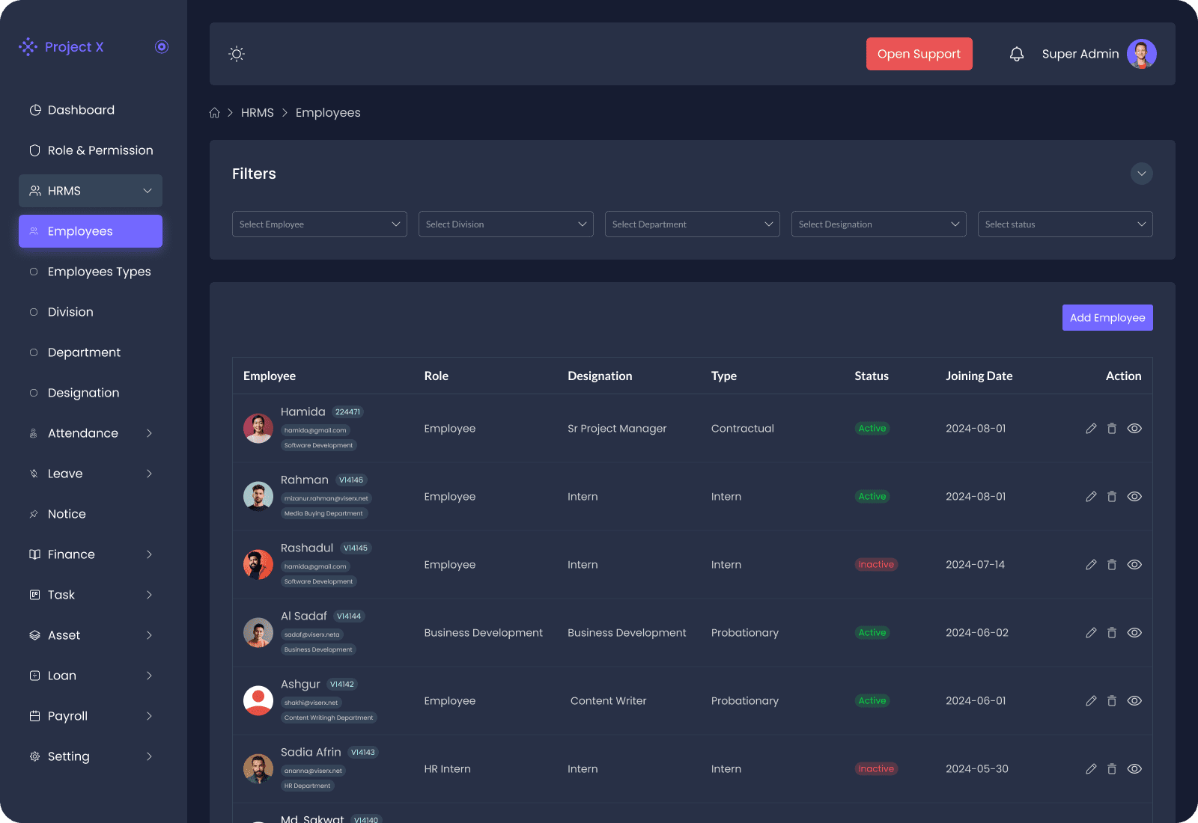
Task: Click the Project X logo icon
Action: click(x=28, y=47)
